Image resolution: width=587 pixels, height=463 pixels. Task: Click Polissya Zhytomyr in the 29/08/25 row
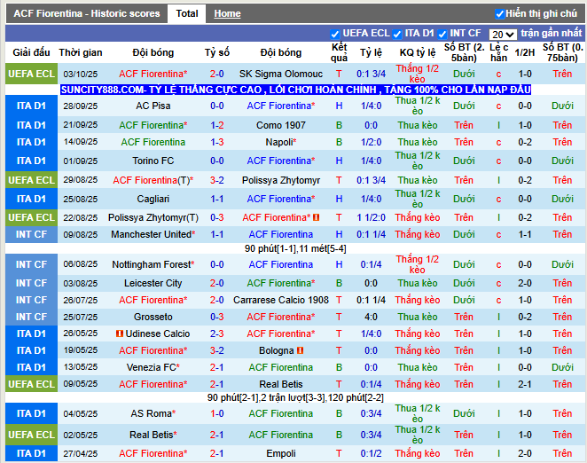[281, 180]
